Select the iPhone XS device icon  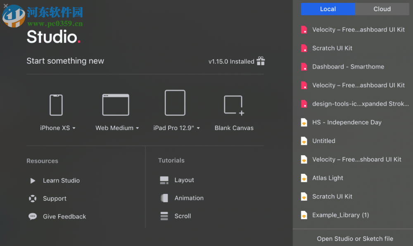click(x=56, y=104)
